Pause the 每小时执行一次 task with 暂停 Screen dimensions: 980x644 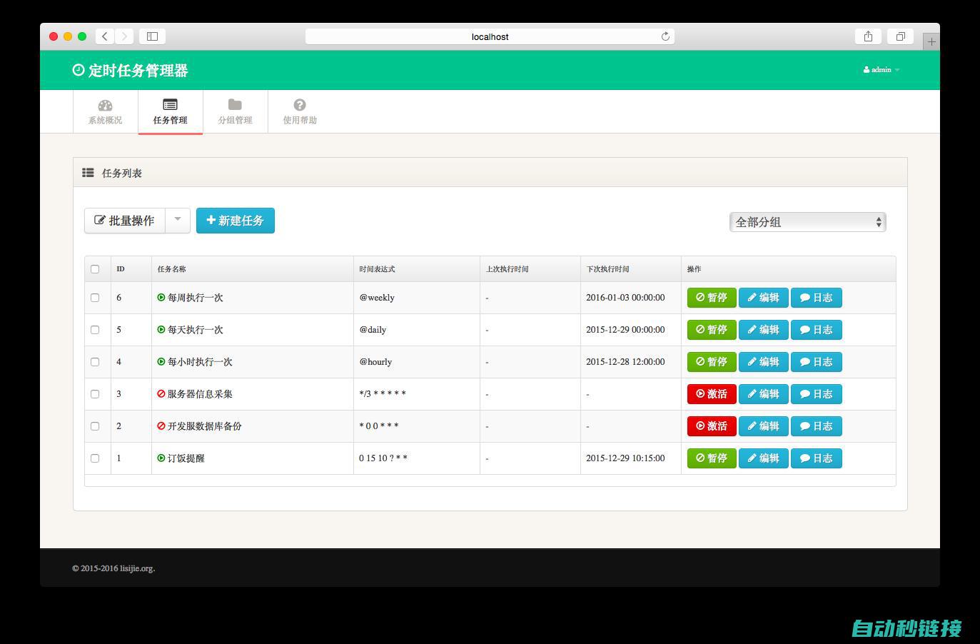(x=712, y=362)
